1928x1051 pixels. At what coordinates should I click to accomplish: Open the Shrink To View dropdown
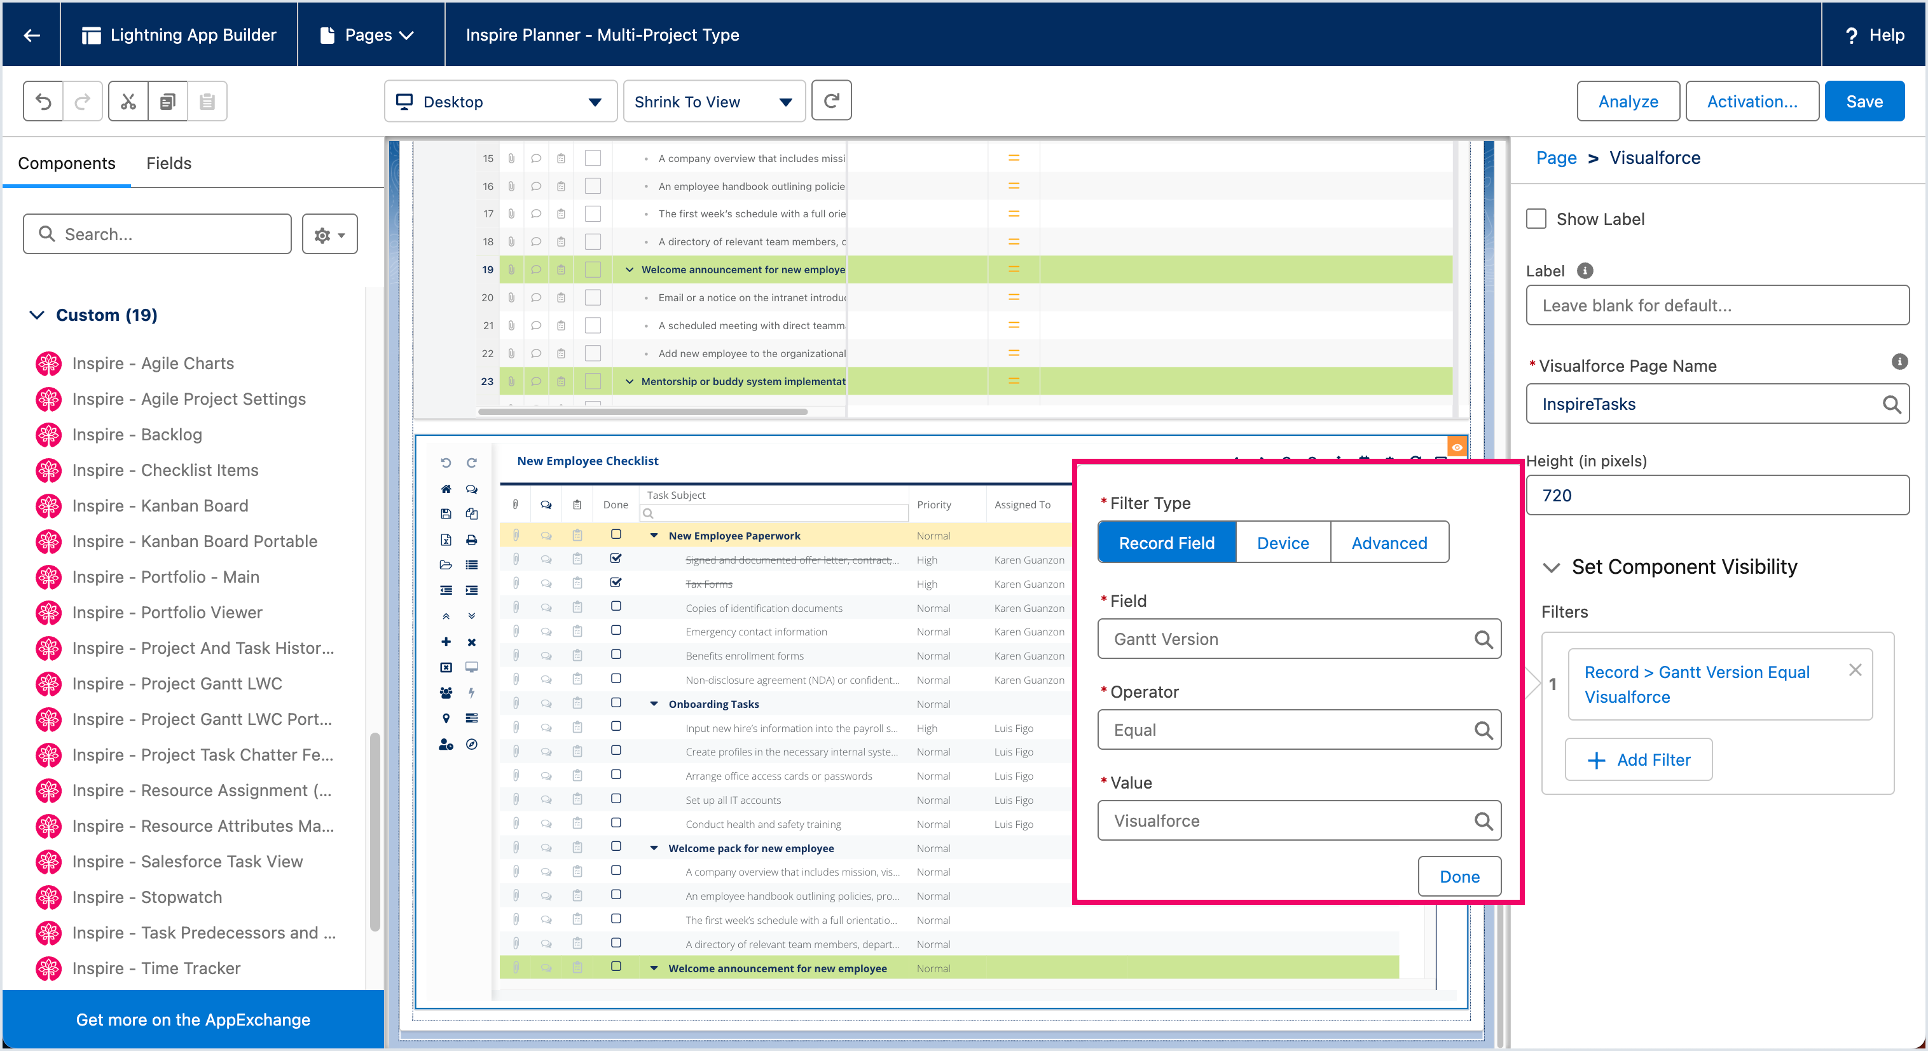[x=714, y=101]
